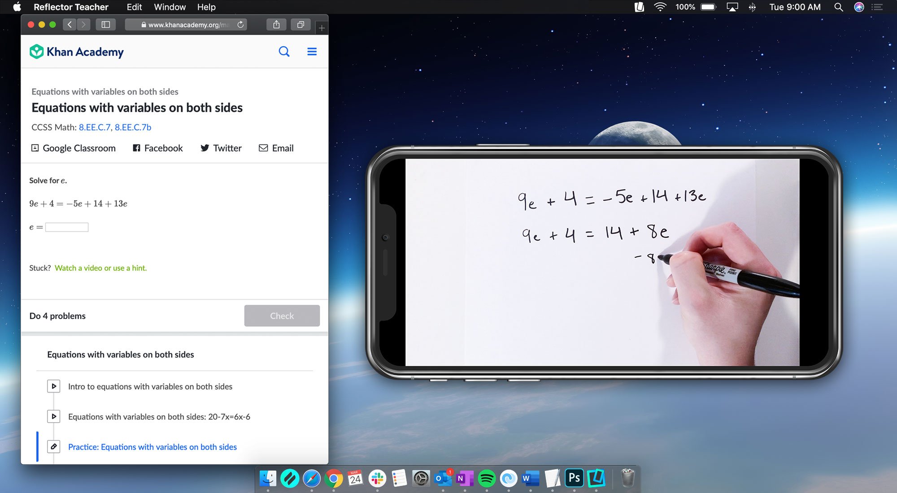Screen dimensions: 897x493
Task: Toggle the Safari sidebar
Action: click(106, 25)
